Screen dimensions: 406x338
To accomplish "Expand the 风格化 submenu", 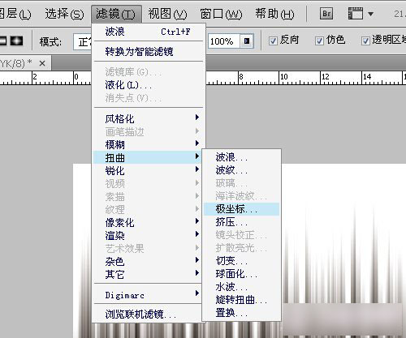I will (149, 118).
